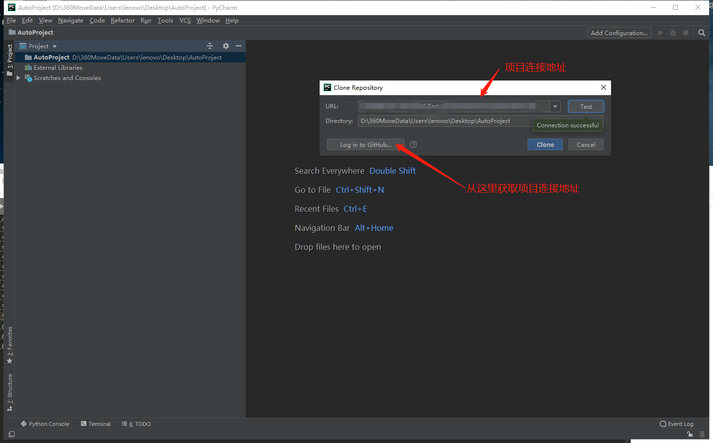
Task: Open the Run menu
Action: click(x=146, y=20)
